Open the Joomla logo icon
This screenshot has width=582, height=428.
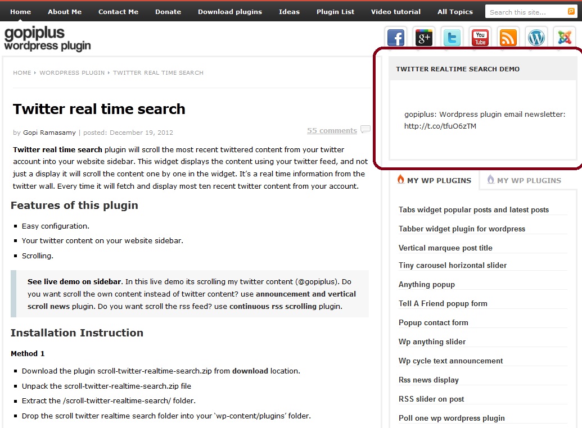564,38
